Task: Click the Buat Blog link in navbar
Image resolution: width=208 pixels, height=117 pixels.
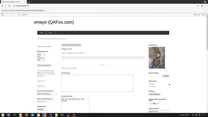Action: click(x=197, y=15)
